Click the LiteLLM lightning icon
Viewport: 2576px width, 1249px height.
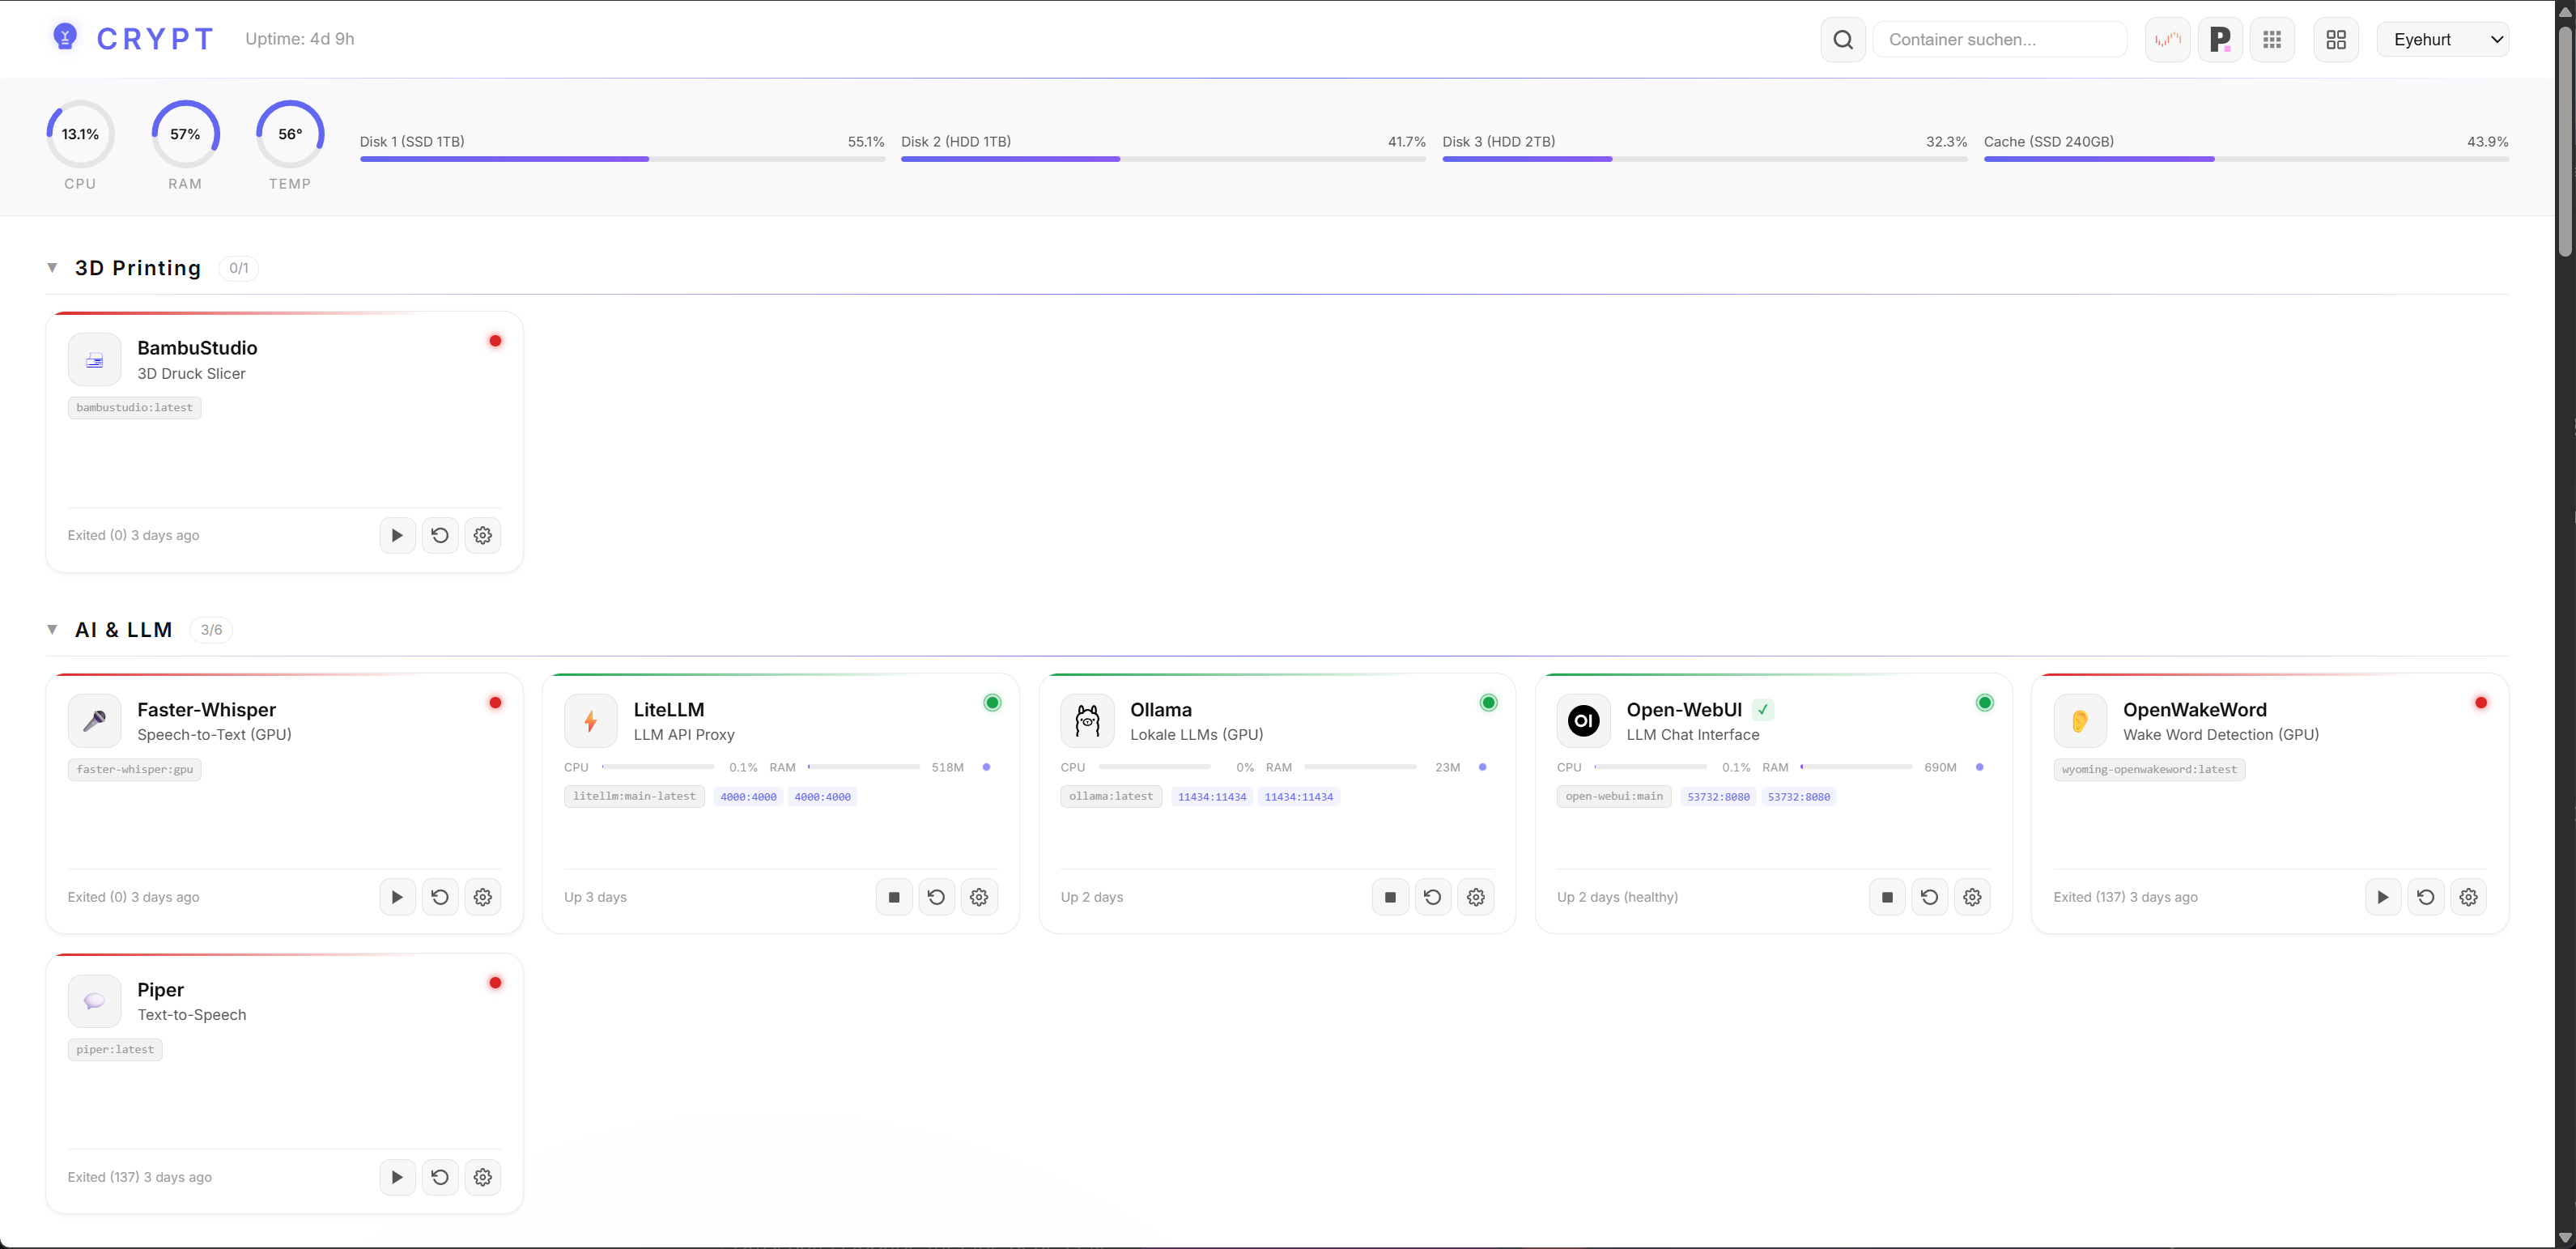591,721
